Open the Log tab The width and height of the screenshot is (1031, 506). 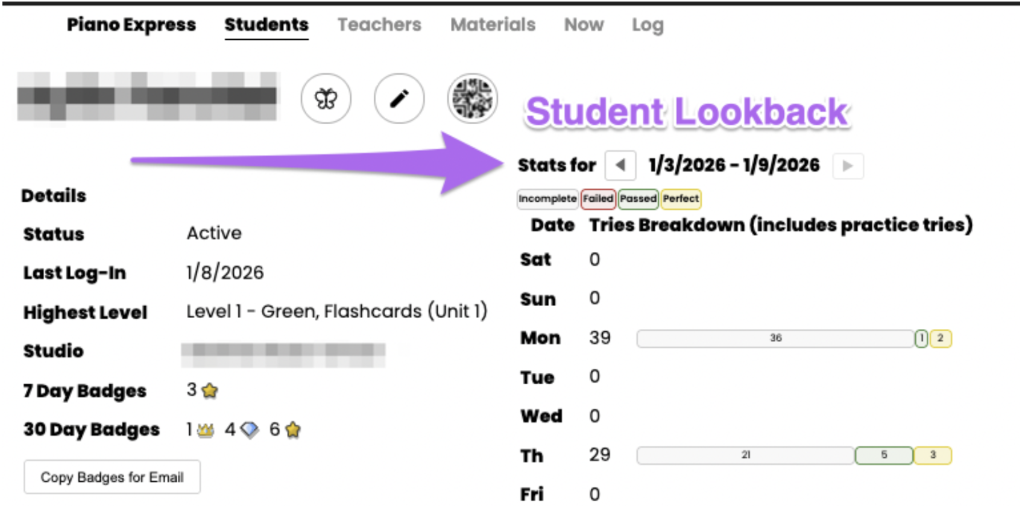point(648,25)
